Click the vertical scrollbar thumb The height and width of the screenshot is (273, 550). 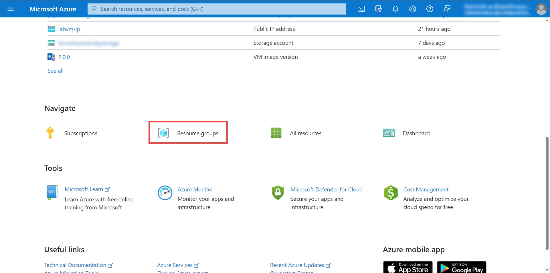tap(547, 193)
